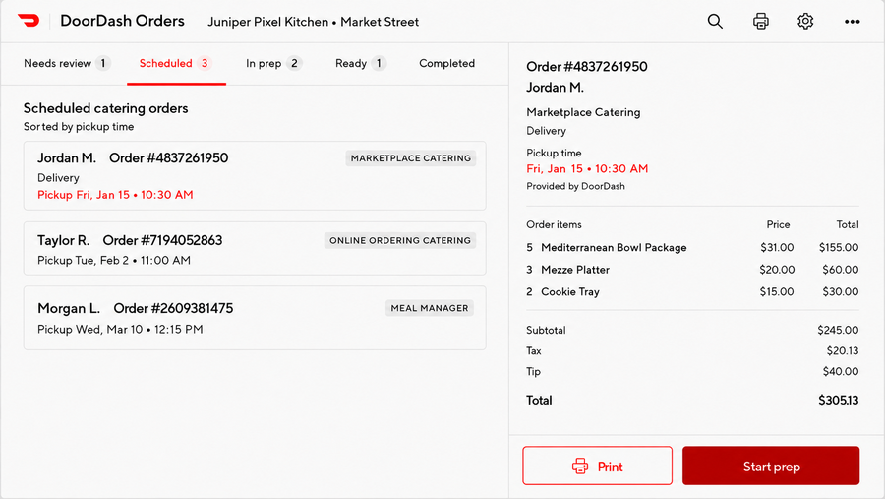The height and width of the screenshot is (499, 885).
Task: Open the Ready tab
Action: [360, 63]
